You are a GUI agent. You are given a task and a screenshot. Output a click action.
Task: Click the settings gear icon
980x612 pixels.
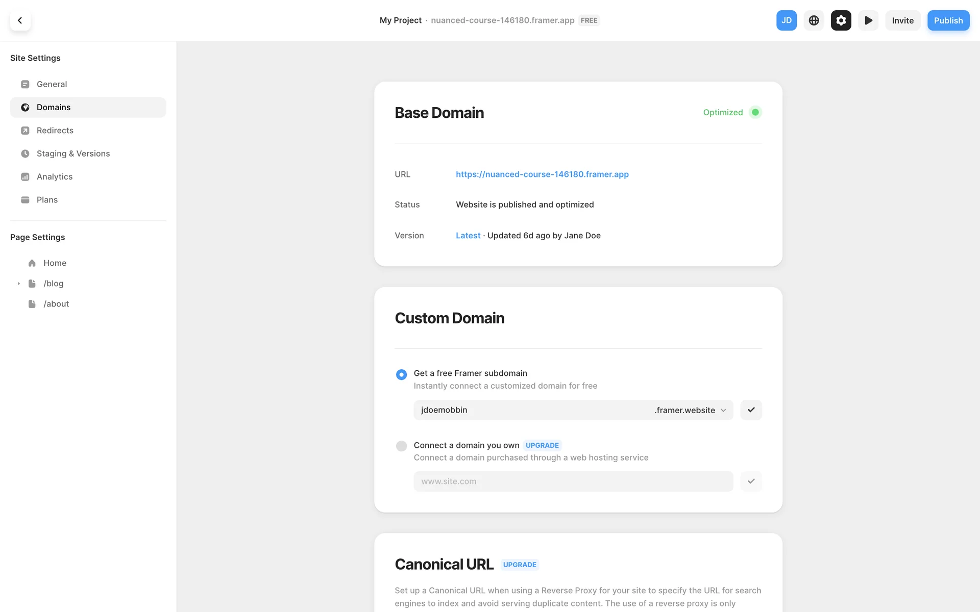(841, 20)
